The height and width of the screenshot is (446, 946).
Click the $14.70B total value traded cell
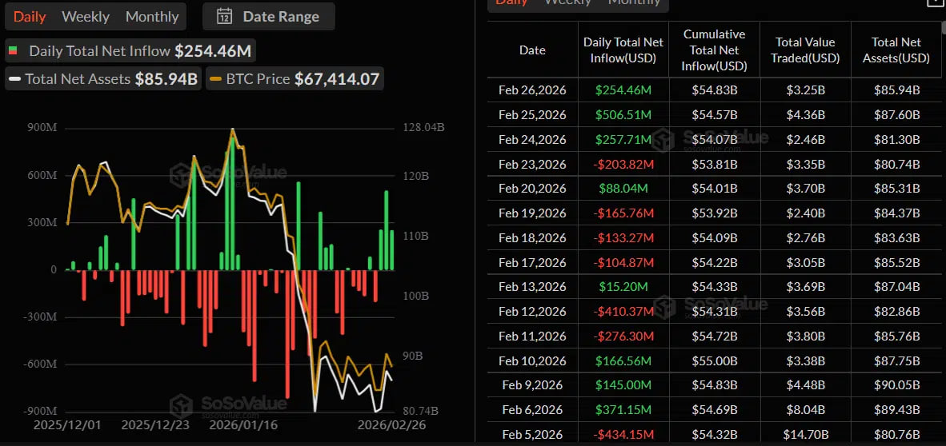[805, 434]
